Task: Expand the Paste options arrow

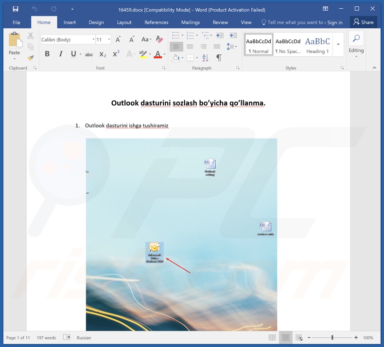Action: coord(14,59)
